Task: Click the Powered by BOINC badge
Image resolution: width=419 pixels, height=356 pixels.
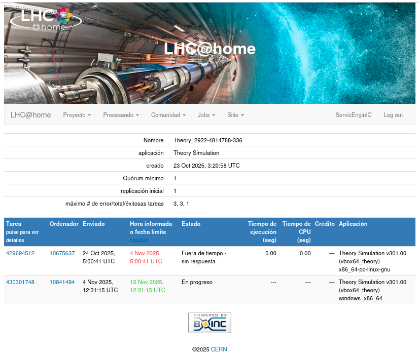Action: [x=209, y=323]
